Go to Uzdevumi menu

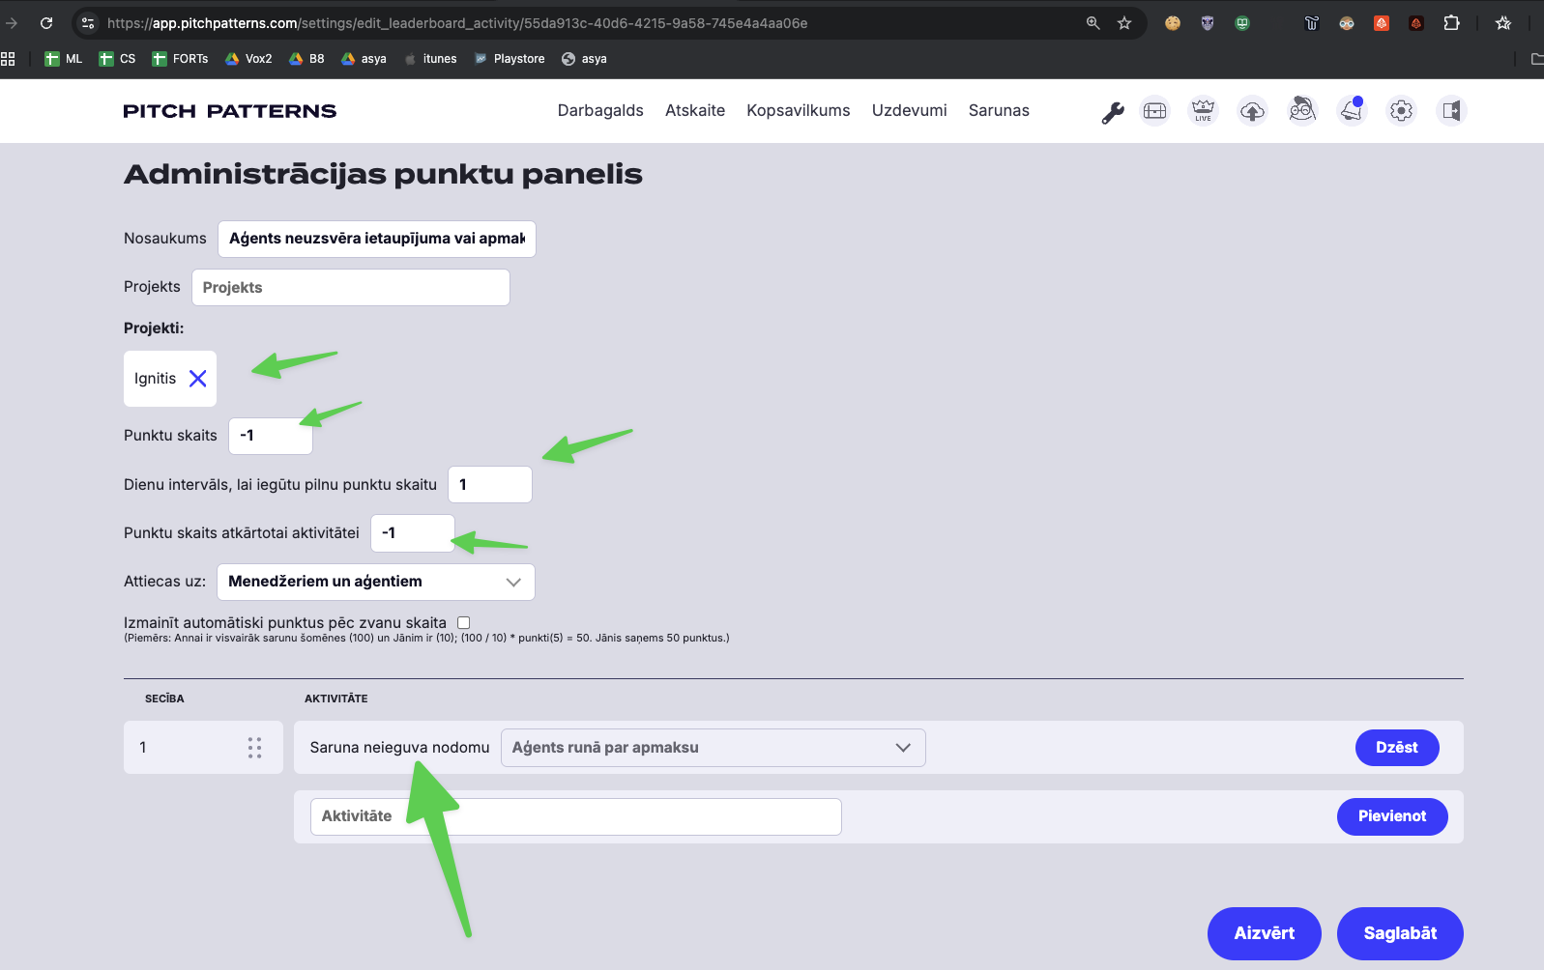[x=910, y=110]
